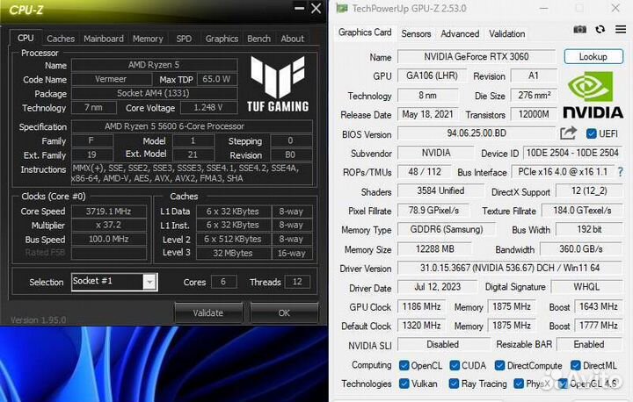This screenshot has width=633, height=402.
Task: Open the GPU-Z Sensors tab
Action: [416, 34]
